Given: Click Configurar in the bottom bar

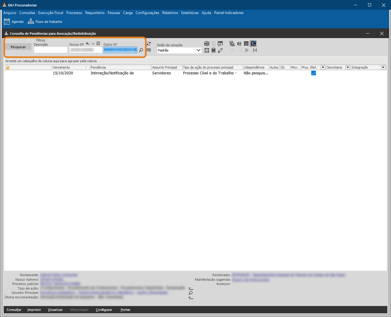Looking at the screenshot, I should tap(104, 310).
